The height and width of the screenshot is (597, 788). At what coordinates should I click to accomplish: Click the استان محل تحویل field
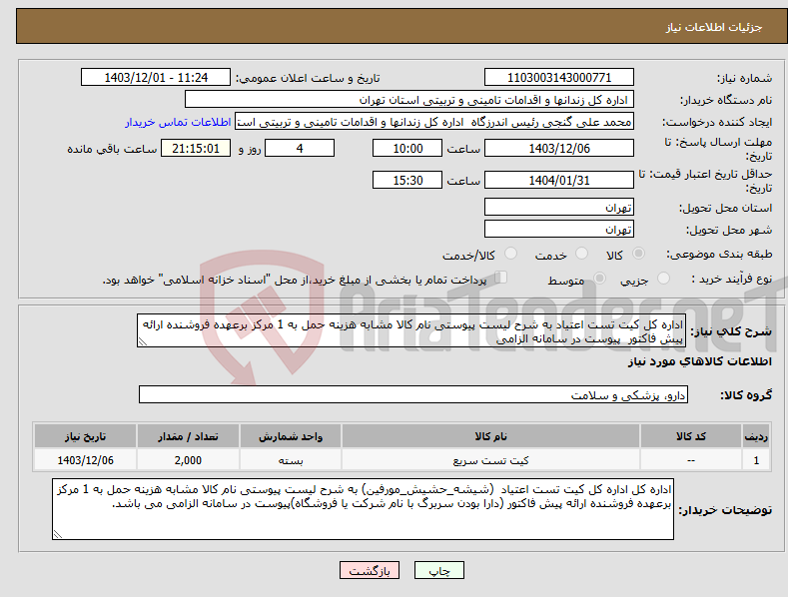coord(559,207)
